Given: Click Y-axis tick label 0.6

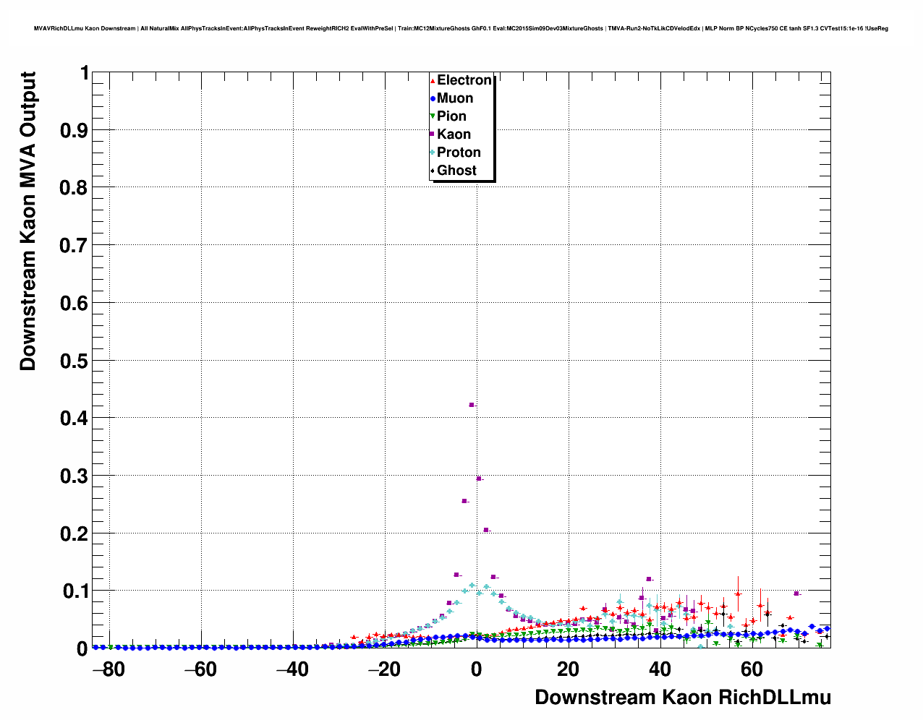Looking at the screenshot, I should pyautogui.click(x=75, y=303).
